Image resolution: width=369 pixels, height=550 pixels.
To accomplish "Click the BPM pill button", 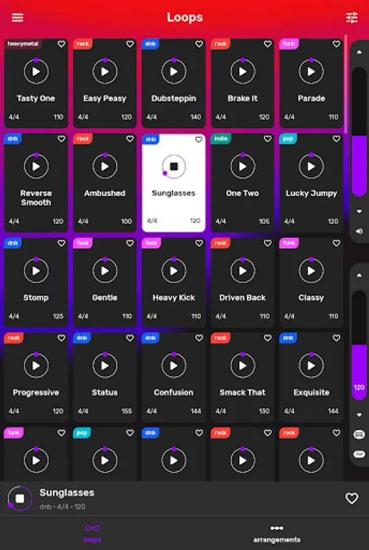I will pyautogui.click(x=359, y=435).
